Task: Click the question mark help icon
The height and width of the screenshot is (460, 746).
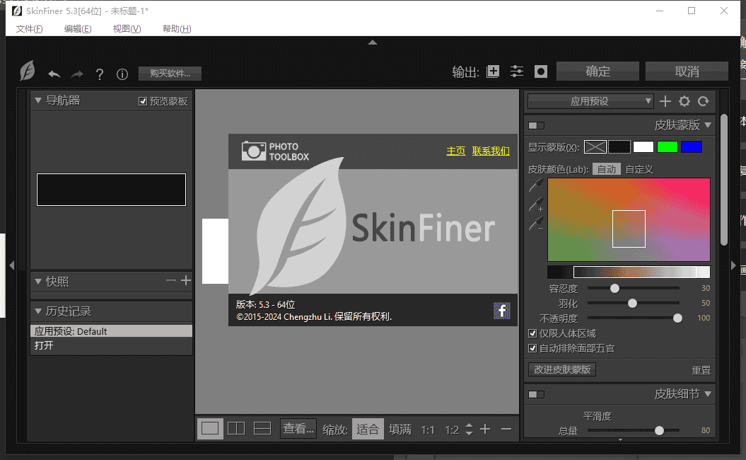Action: pos(100,74)
